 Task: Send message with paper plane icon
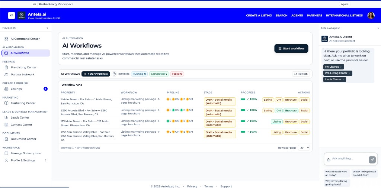point(372,160)
